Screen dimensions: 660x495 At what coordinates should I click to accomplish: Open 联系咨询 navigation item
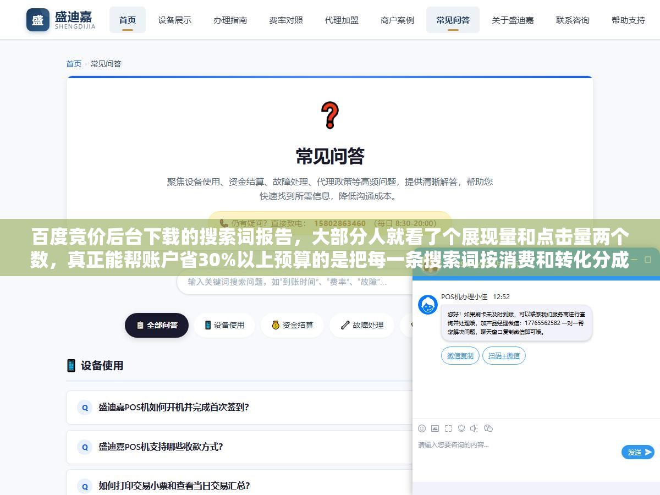tap(573, 20)
